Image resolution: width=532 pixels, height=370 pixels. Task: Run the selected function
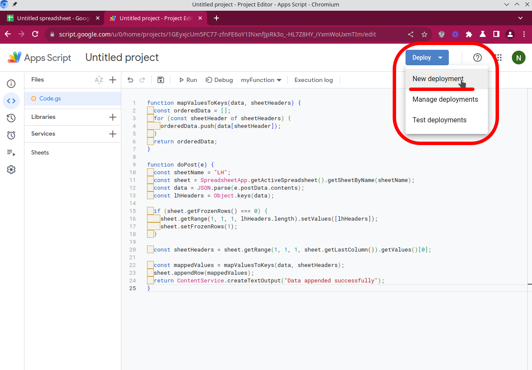point(188,80)
